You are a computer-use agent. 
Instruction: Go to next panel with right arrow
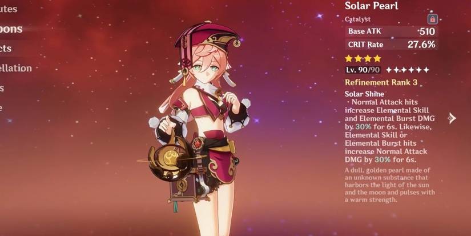point(452,118)
